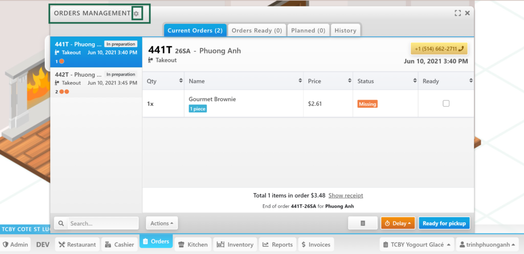This screenshot has width=524, height=254.
Task: Open Orders Management settings gear
Action: (x=136, y=13)
